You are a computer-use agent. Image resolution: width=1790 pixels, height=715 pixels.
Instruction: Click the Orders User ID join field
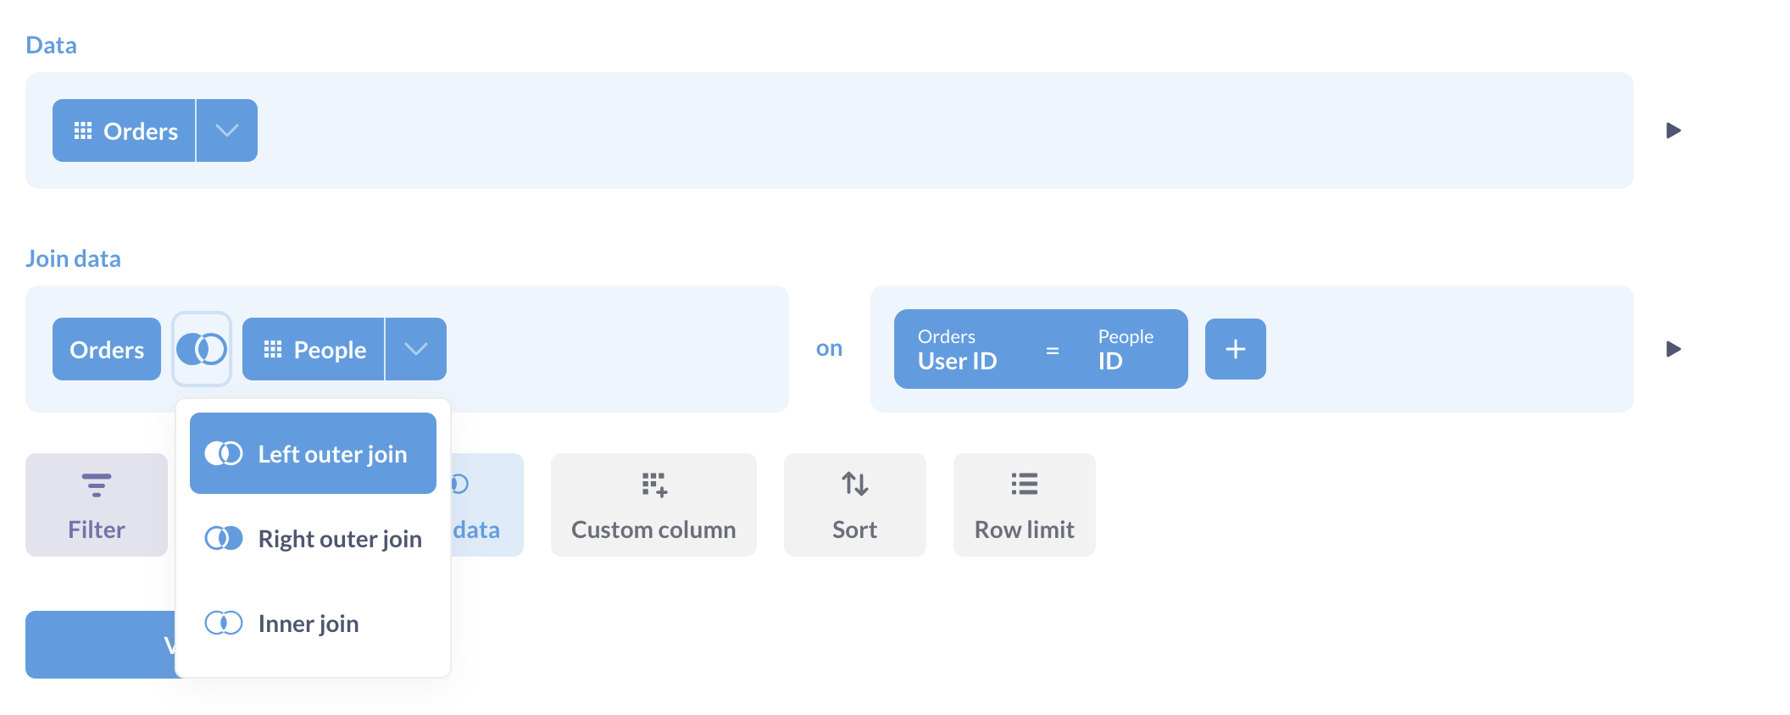[958, 349]
